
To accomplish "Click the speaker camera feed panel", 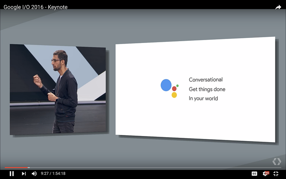I will click(58, 89).
